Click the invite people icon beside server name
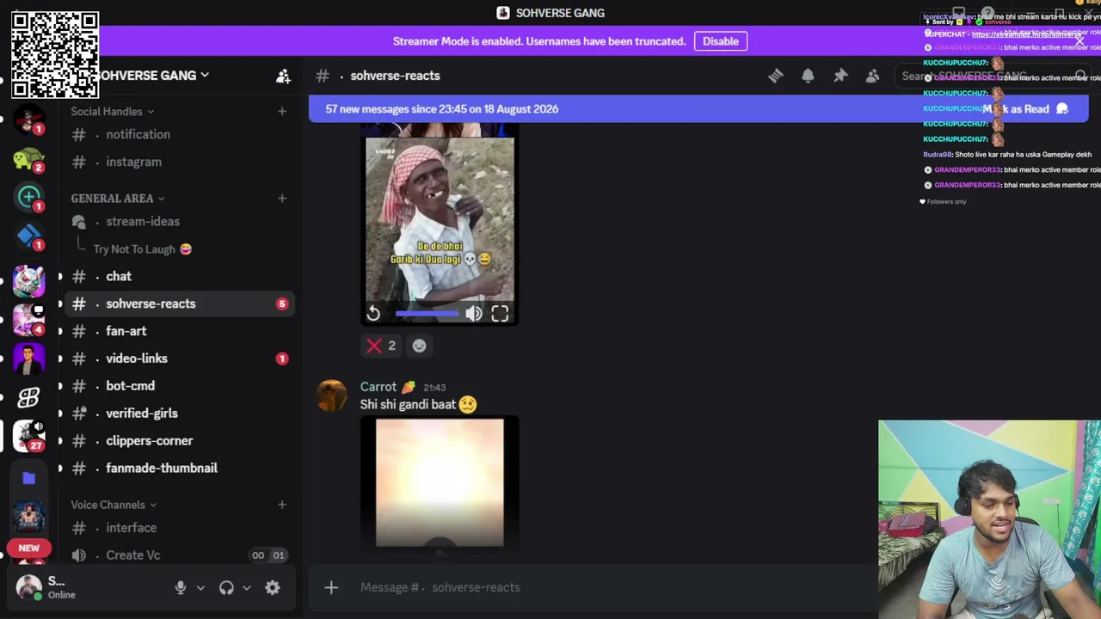 tap(283, 76)
